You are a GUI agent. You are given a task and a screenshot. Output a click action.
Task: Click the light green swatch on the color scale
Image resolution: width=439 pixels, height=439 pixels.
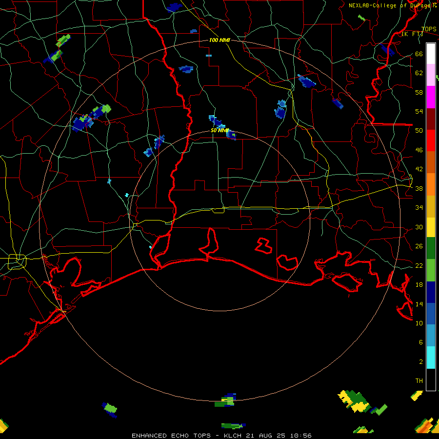[x=431, y=270]
